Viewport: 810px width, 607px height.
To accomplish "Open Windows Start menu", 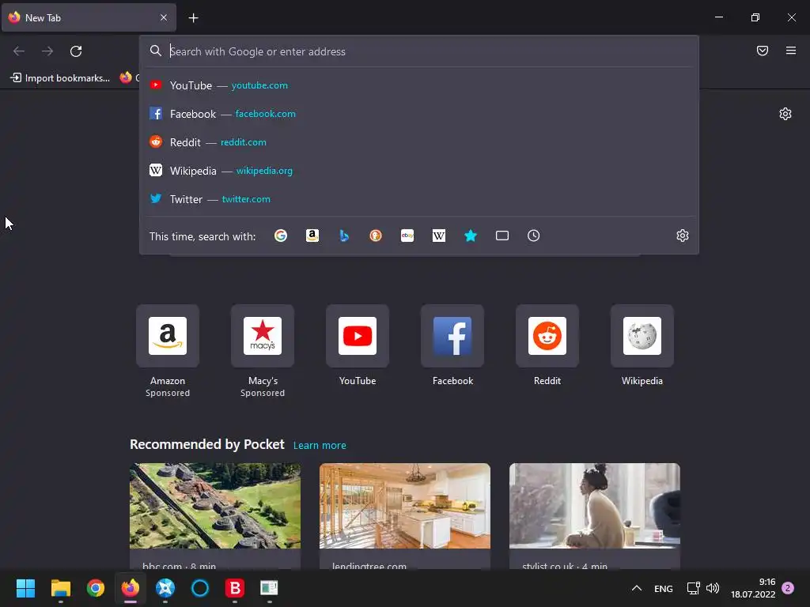I will [x=25, y=588].
